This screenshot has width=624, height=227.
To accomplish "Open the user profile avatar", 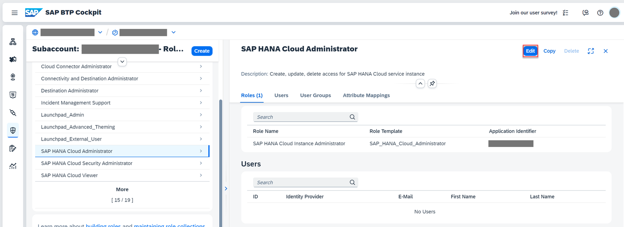I will click(x=614, y=13).
